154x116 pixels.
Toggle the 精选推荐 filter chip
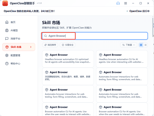click(50, 45)
